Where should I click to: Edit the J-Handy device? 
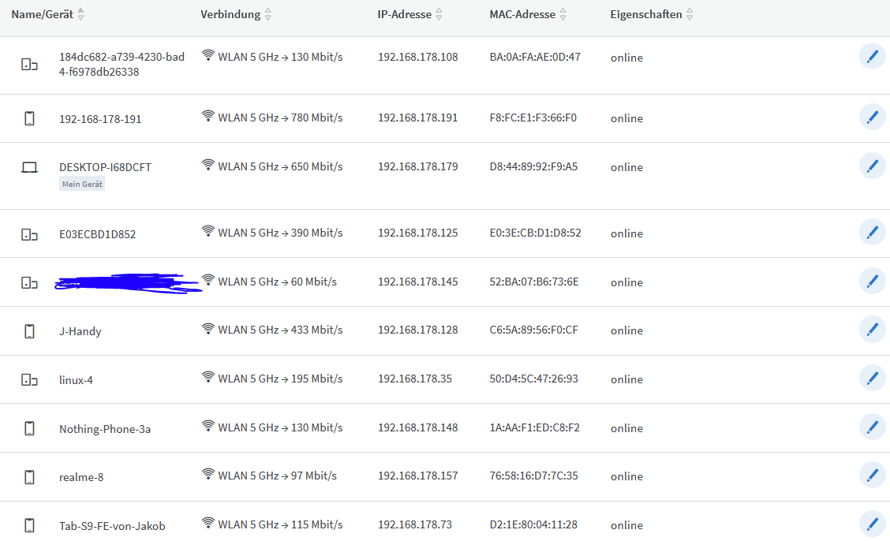[x=873, y=330]
